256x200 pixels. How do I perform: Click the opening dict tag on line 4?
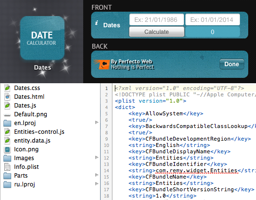click(x=125, y=107)
